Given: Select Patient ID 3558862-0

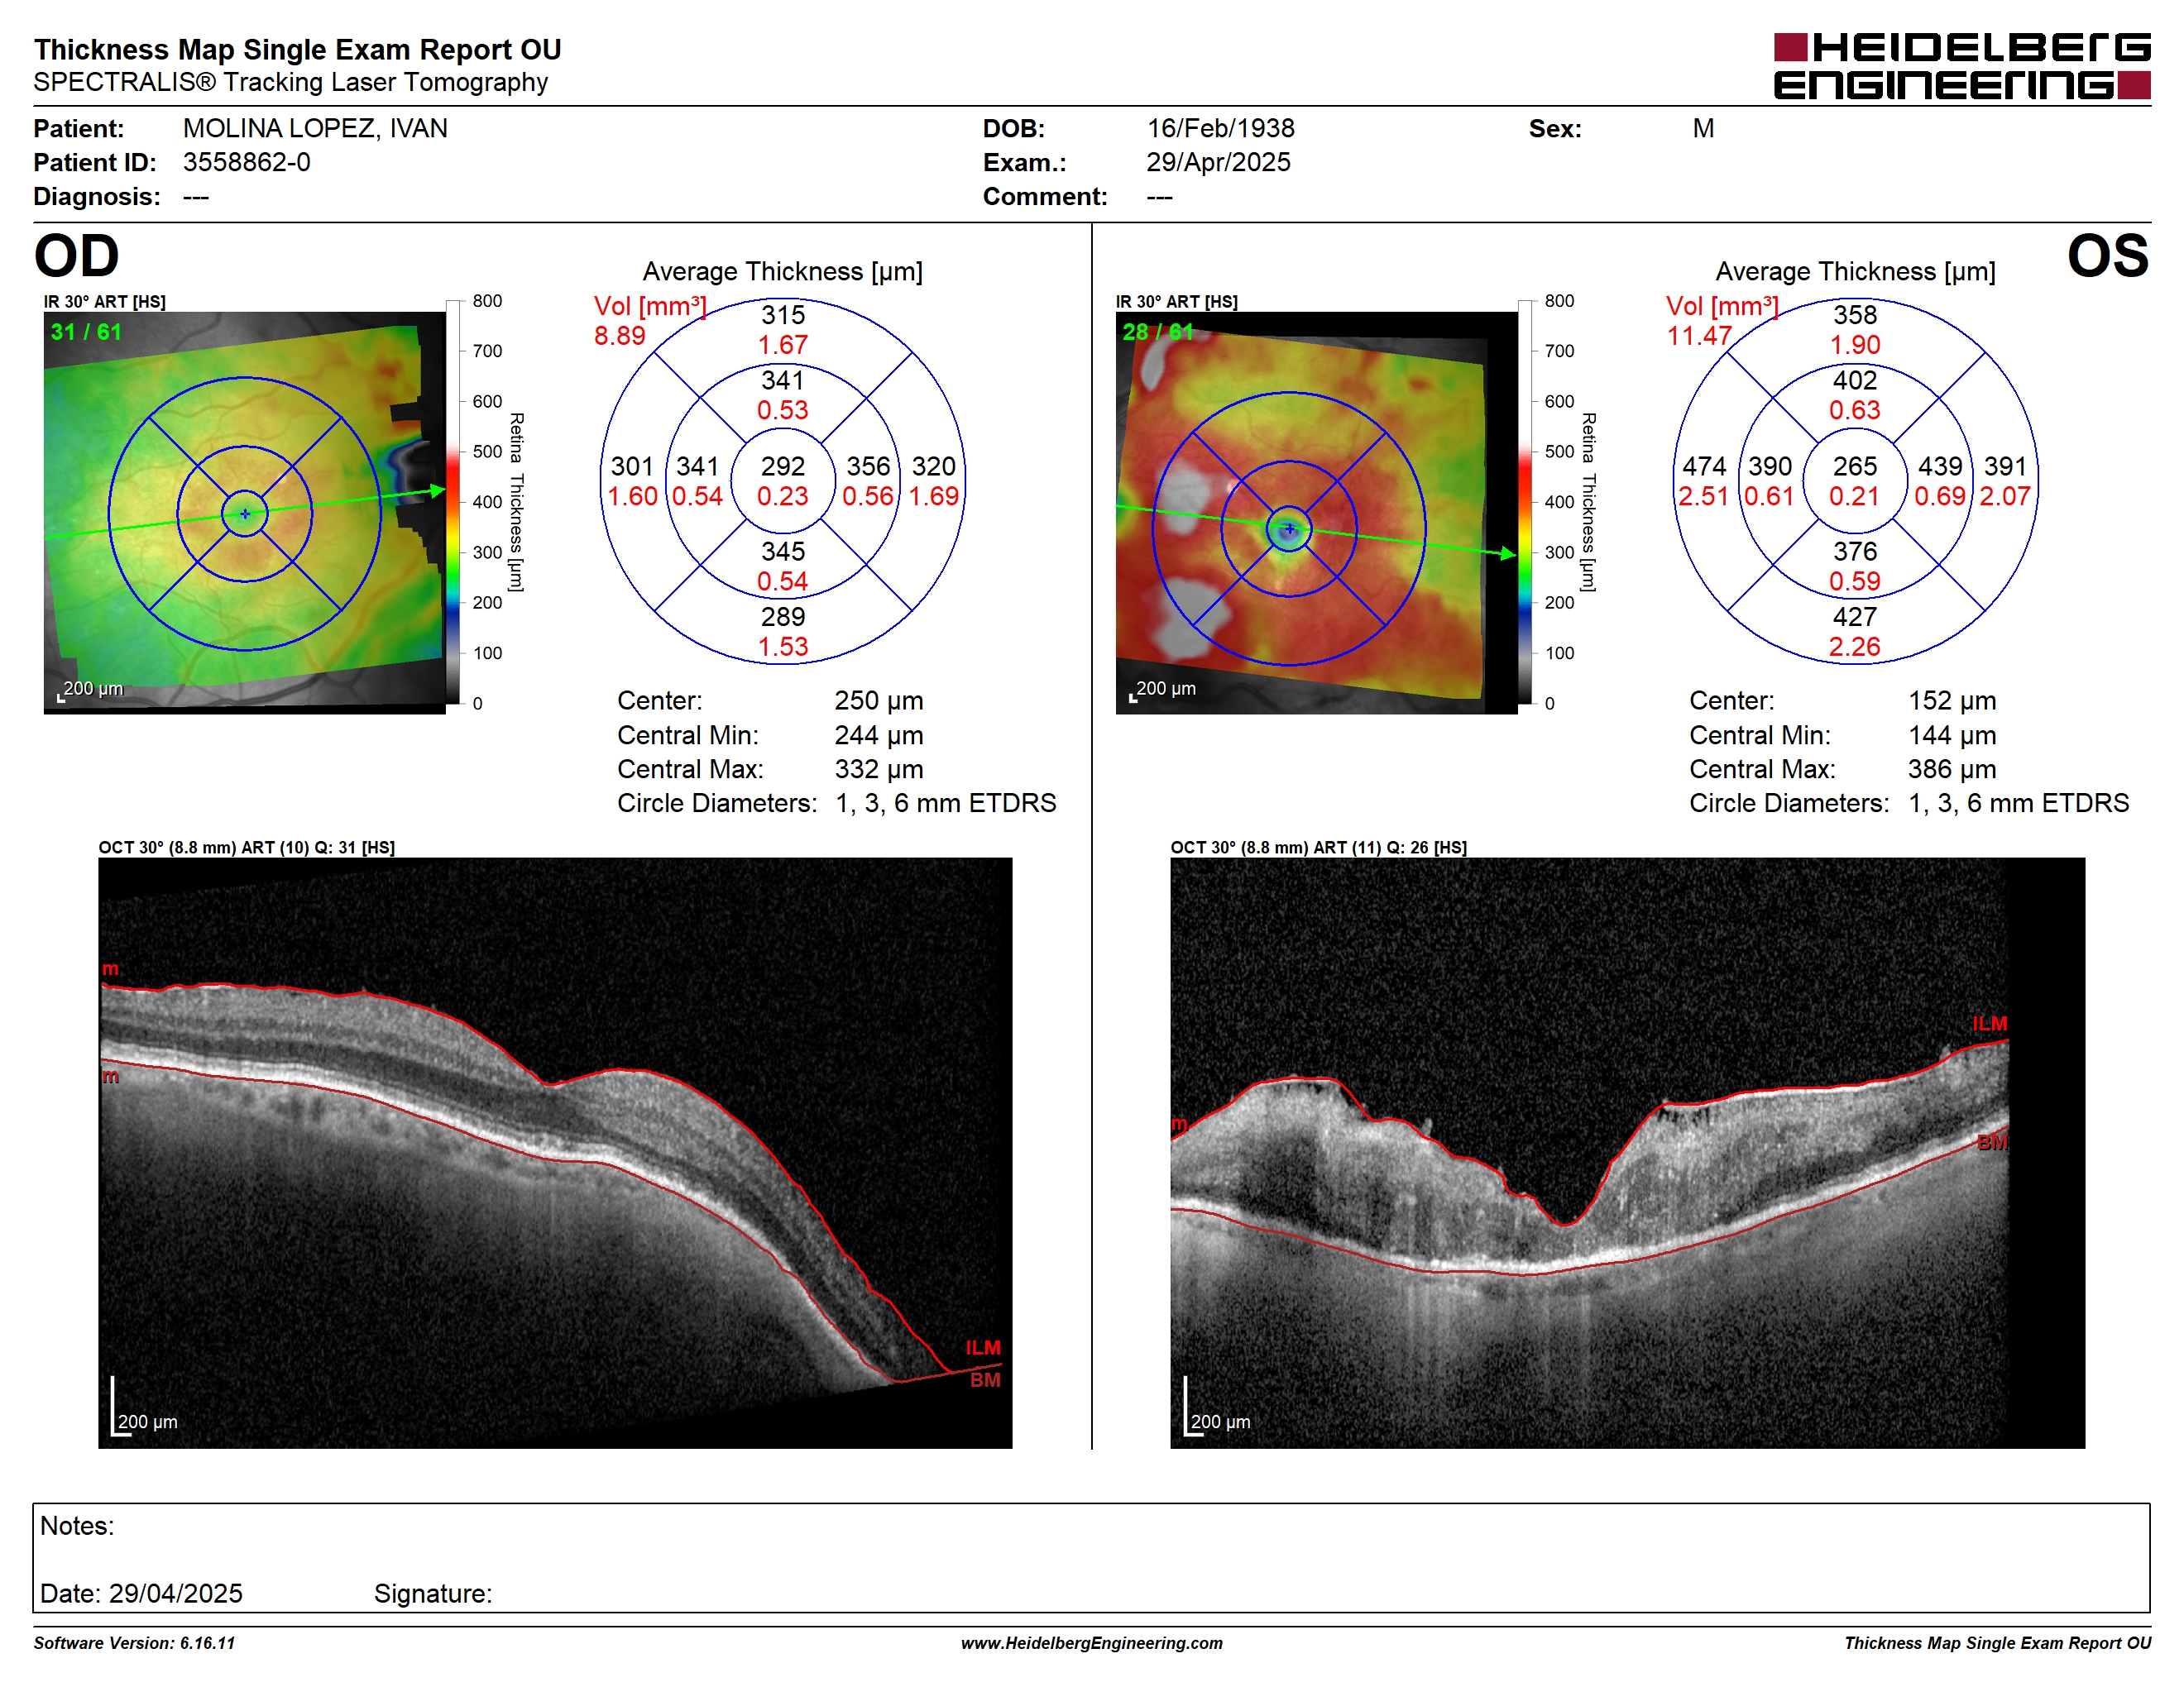Looking at the screenshot, I should [247, 162].
